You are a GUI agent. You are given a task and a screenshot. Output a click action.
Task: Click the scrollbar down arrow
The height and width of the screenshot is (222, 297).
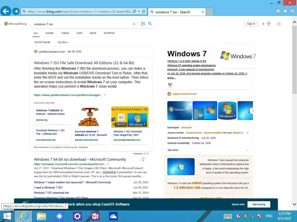[x=295, y=204]
